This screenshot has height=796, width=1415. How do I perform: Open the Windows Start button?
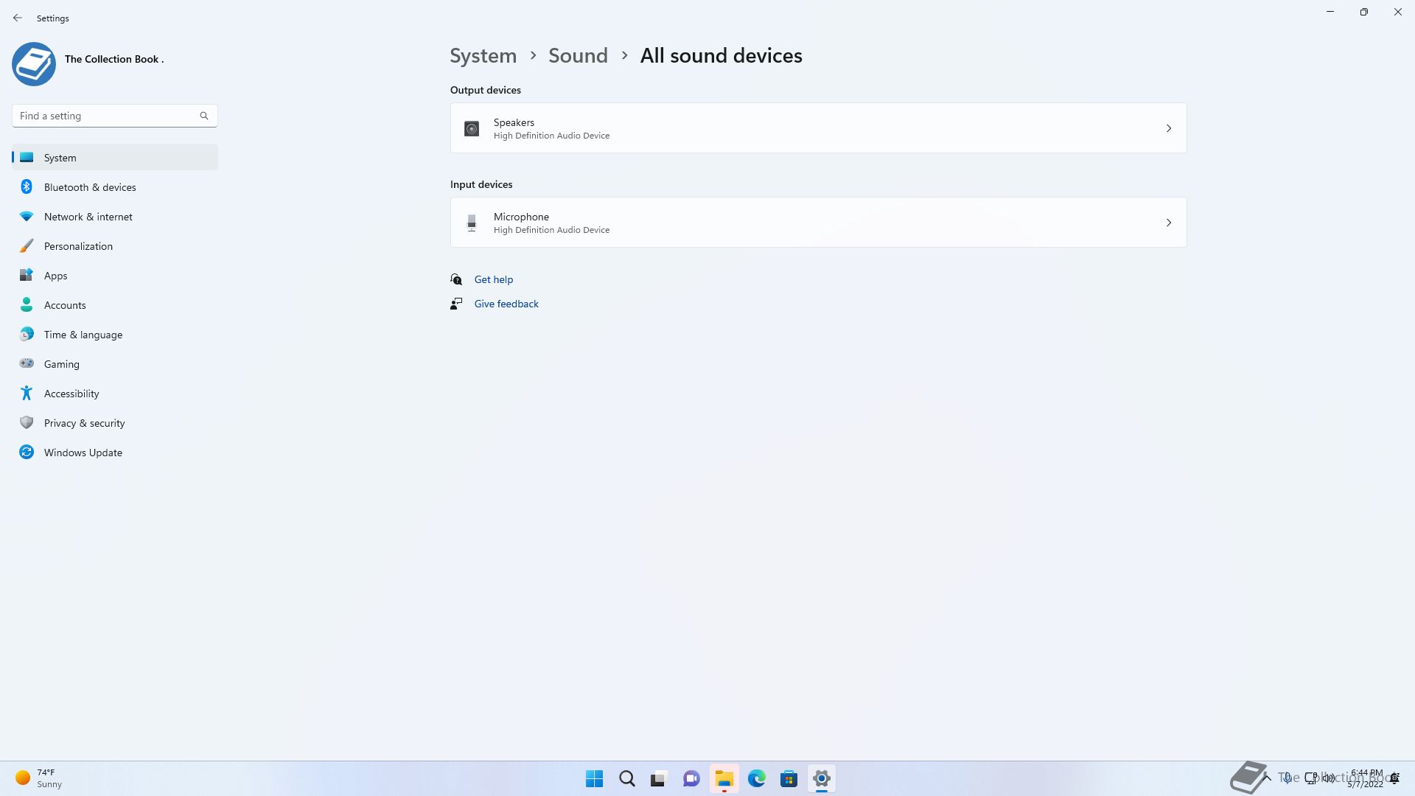pyautogui.click(x=594, y=778)
